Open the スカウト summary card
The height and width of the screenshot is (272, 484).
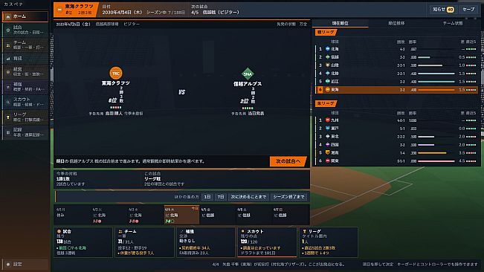(267, 242)
